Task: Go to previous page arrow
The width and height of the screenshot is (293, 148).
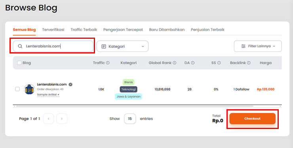Action: point(48,119)
